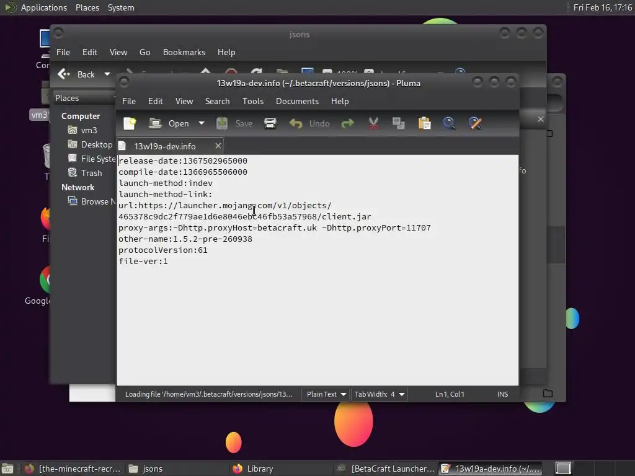The image size is (635, 476).
Task: Expand the Open recent files arrow
Action: (x=202, y=123)
